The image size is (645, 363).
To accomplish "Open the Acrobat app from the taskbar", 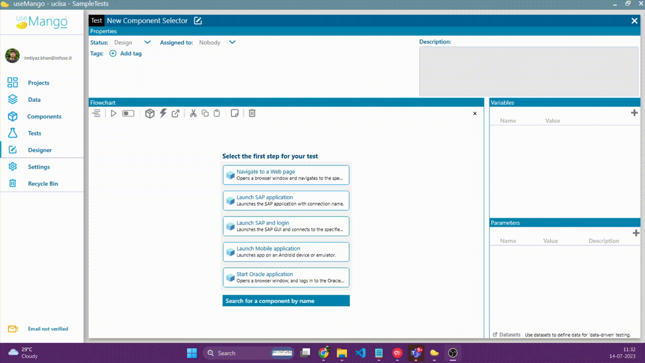I will pyautogui.click(x=397, y=353).
